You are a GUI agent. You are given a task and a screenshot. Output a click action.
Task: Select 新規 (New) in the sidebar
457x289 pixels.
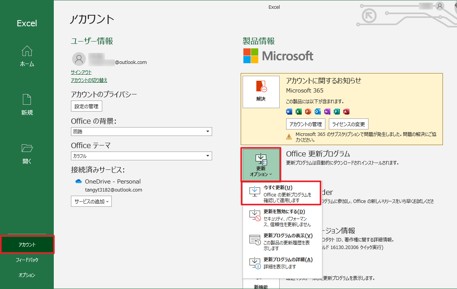pos(27,104)
